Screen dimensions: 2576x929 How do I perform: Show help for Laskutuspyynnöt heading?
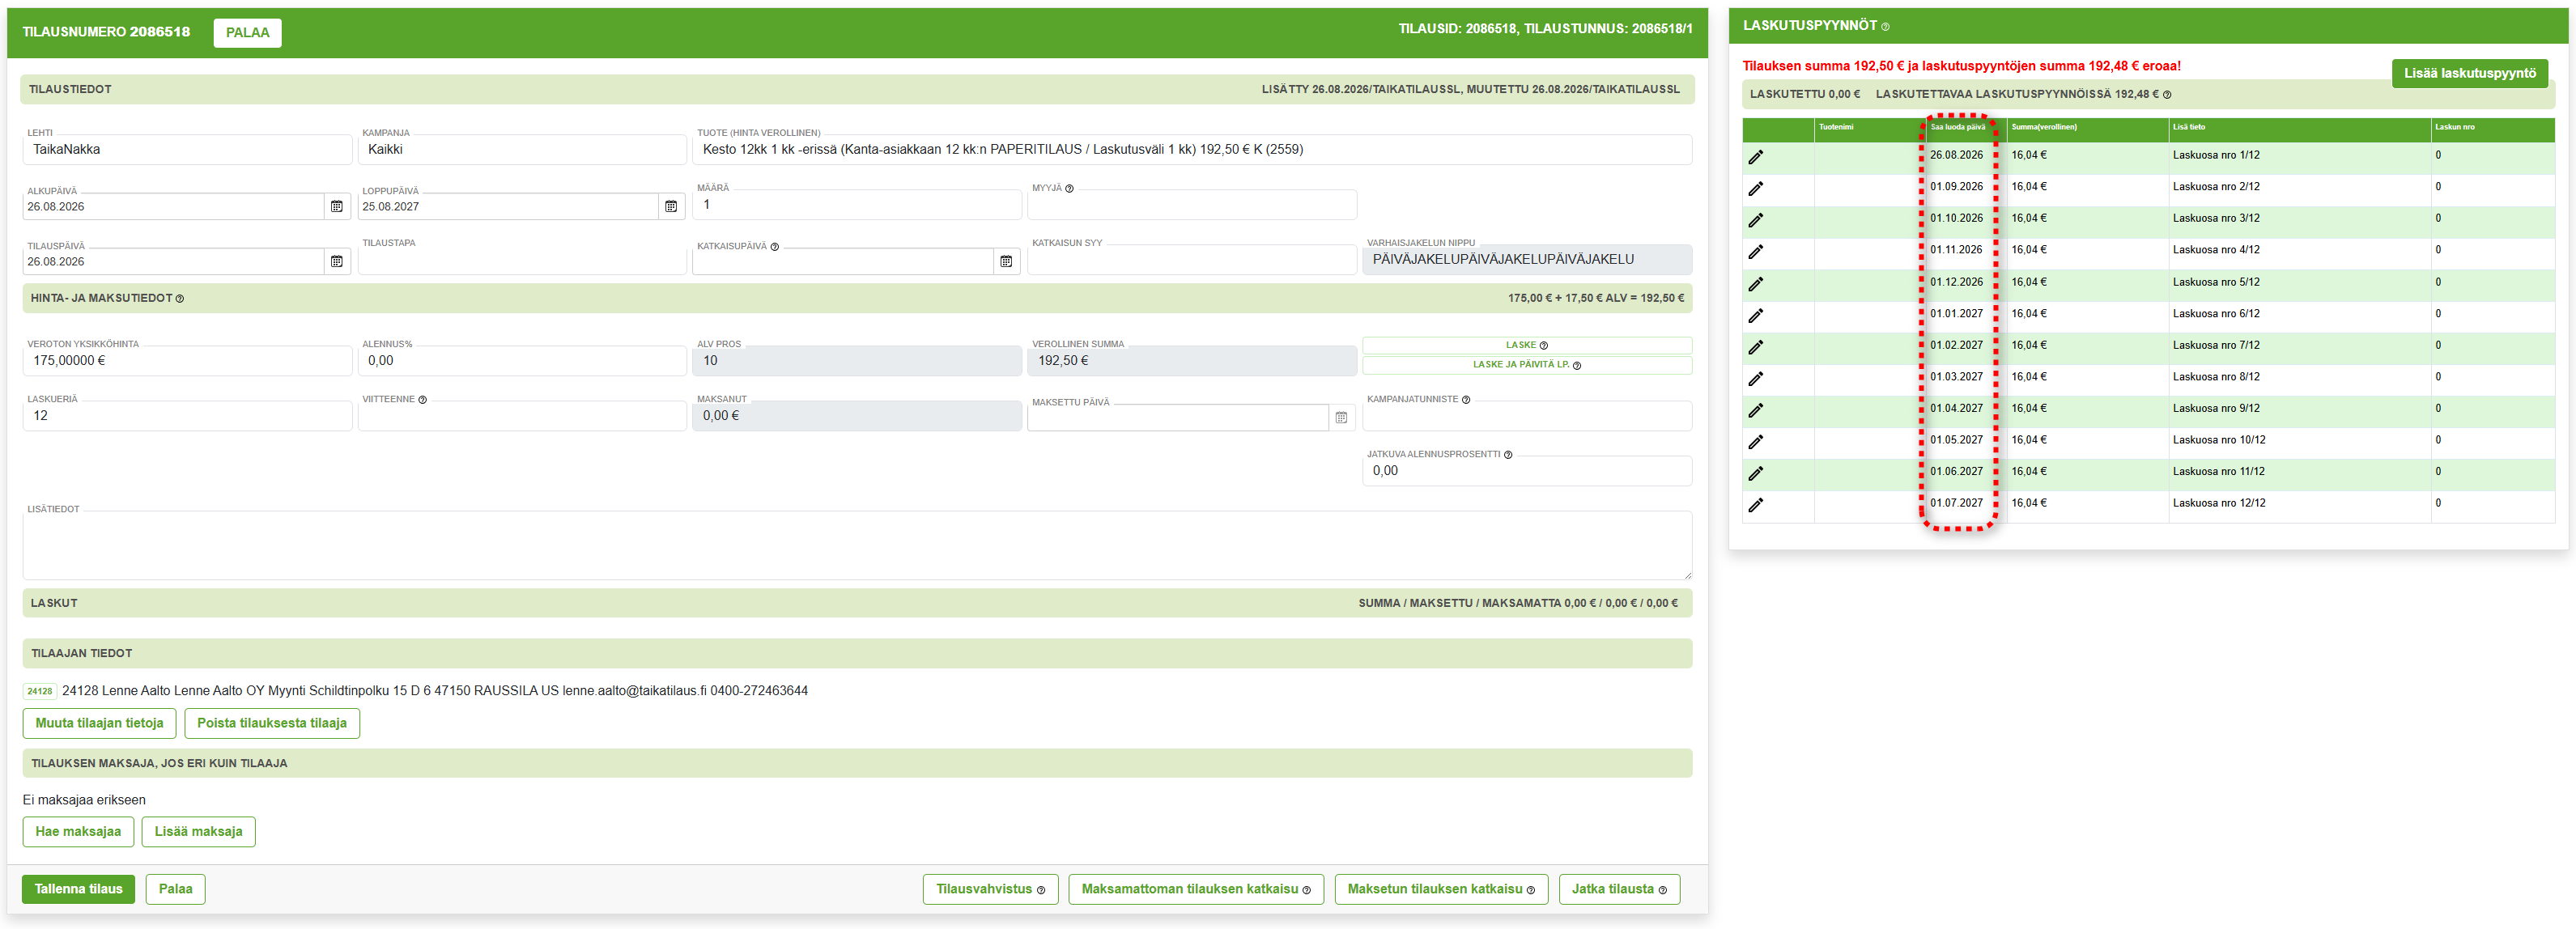[1886, 27]
